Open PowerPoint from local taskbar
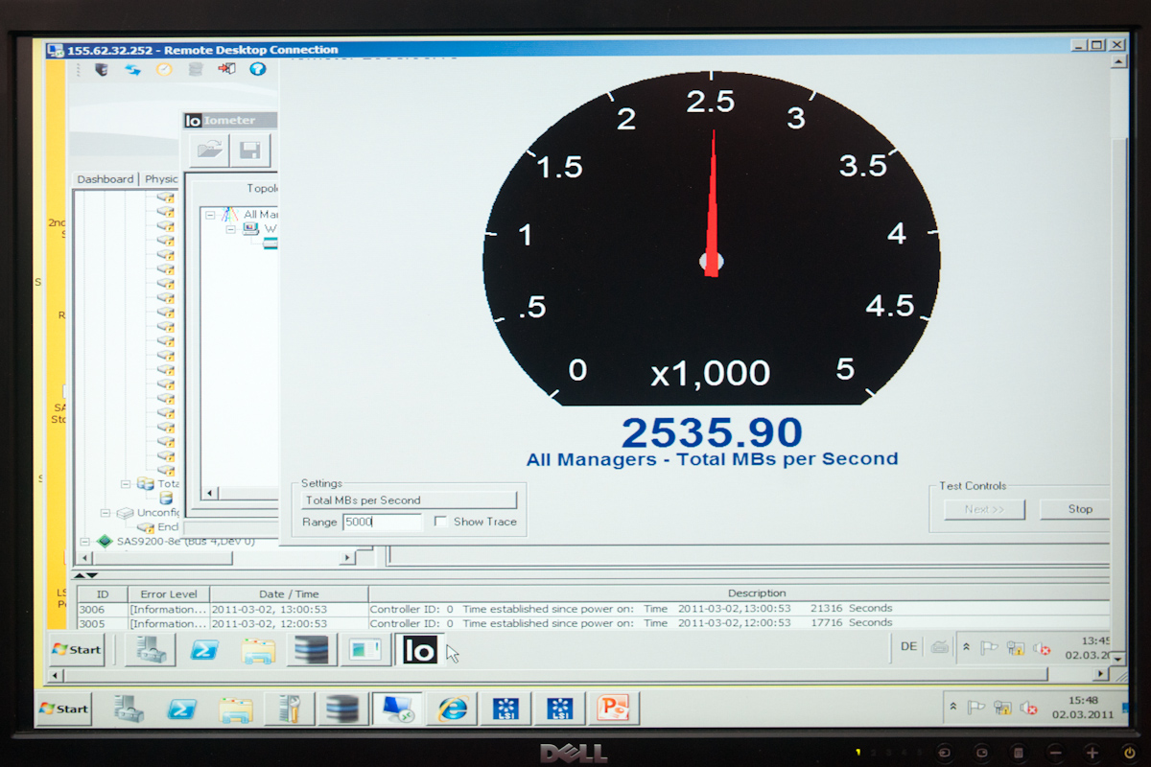This screenshot has width=1151, height=767. point(612,709)
